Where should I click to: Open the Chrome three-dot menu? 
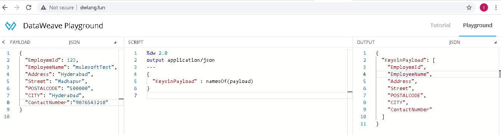496,7
